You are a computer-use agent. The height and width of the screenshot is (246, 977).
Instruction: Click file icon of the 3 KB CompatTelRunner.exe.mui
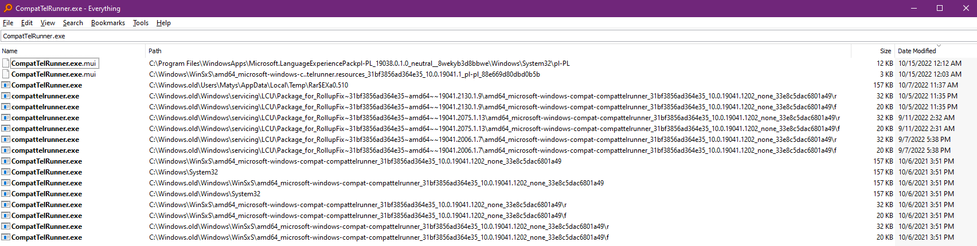coord(6,74)
